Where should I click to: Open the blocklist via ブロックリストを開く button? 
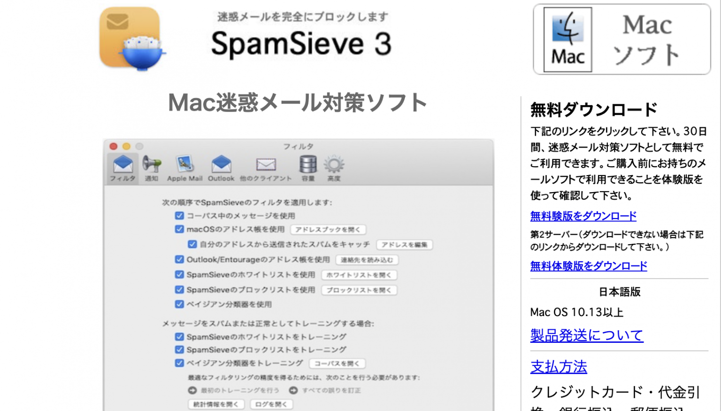click(x=359, y=290)
